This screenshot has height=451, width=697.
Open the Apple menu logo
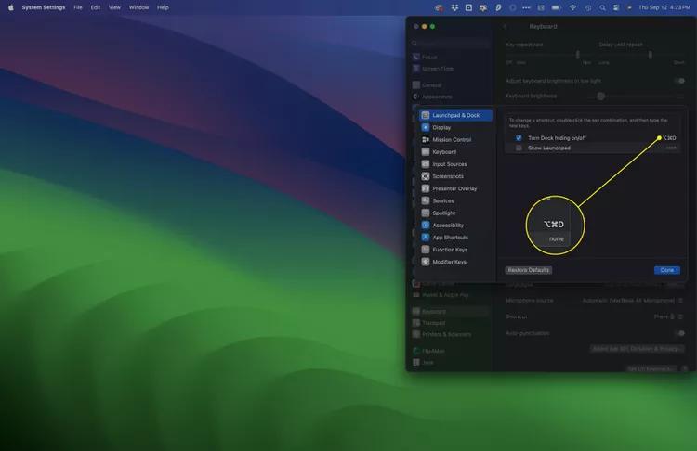pyautogui.click(x=10, y=7)
